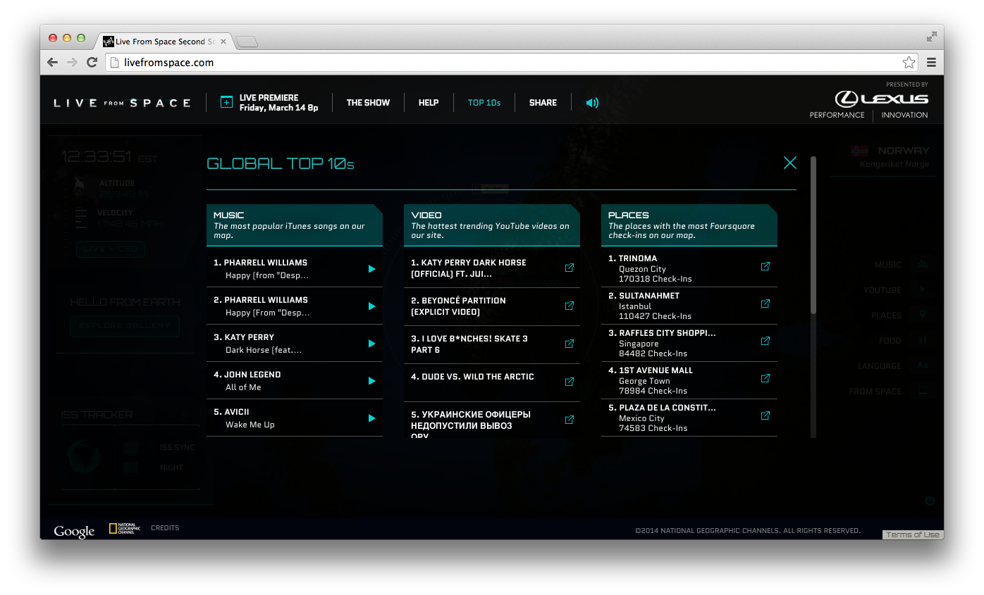The height and width of the screenshot is (595, 984).
Task: Click the Places column header
Action: pyautogui.click(x=689, y=225)
